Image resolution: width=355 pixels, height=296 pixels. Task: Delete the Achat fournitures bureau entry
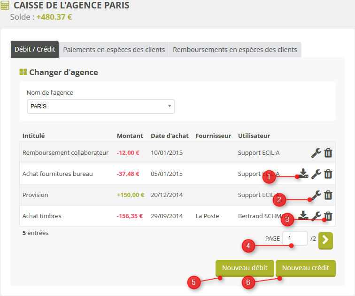(328, 174)
